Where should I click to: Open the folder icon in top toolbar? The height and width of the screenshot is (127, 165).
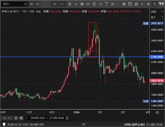pyautogui.click(x=38, y=4)
